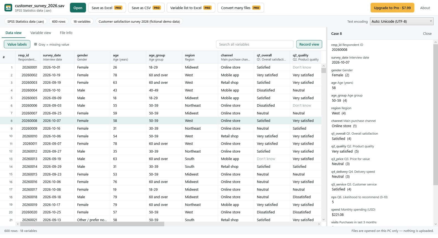This screenshot has height=238, width=438.
Task: Click the "18 variables" chip
Action: tap(82, 22)
